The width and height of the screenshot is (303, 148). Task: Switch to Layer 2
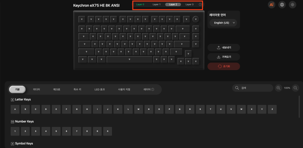(173, 4)
